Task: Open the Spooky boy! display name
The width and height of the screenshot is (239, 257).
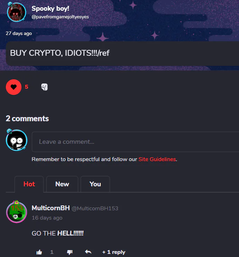Action: 50,9
